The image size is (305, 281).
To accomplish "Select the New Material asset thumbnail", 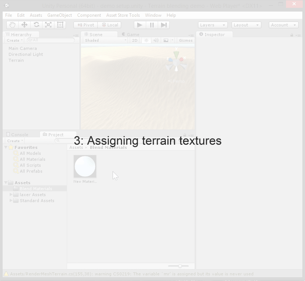I will (x=85, y=166).
